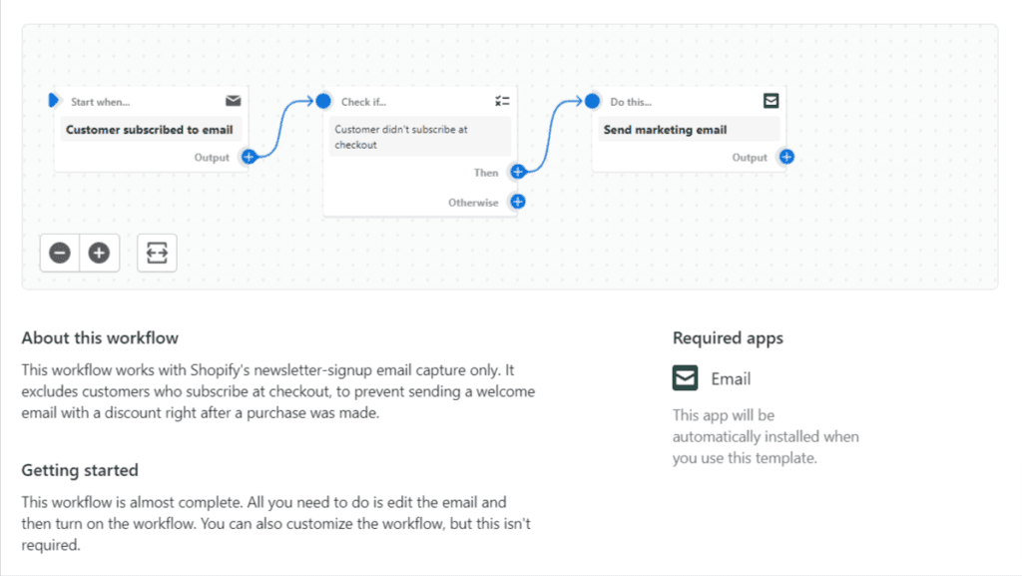Click the envelope icon on the trigger card
Screen dimensions: 1022x576
coord(233,100)
